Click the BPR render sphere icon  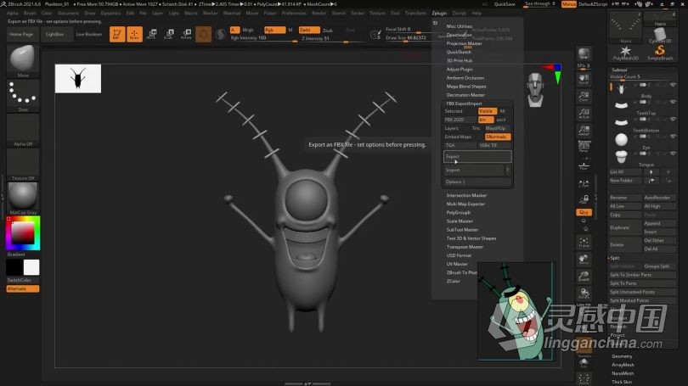pos(584,54)
